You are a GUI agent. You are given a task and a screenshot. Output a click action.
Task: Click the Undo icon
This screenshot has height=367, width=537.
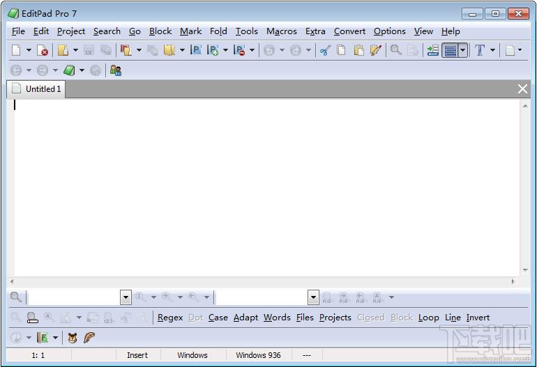[269, 50]
